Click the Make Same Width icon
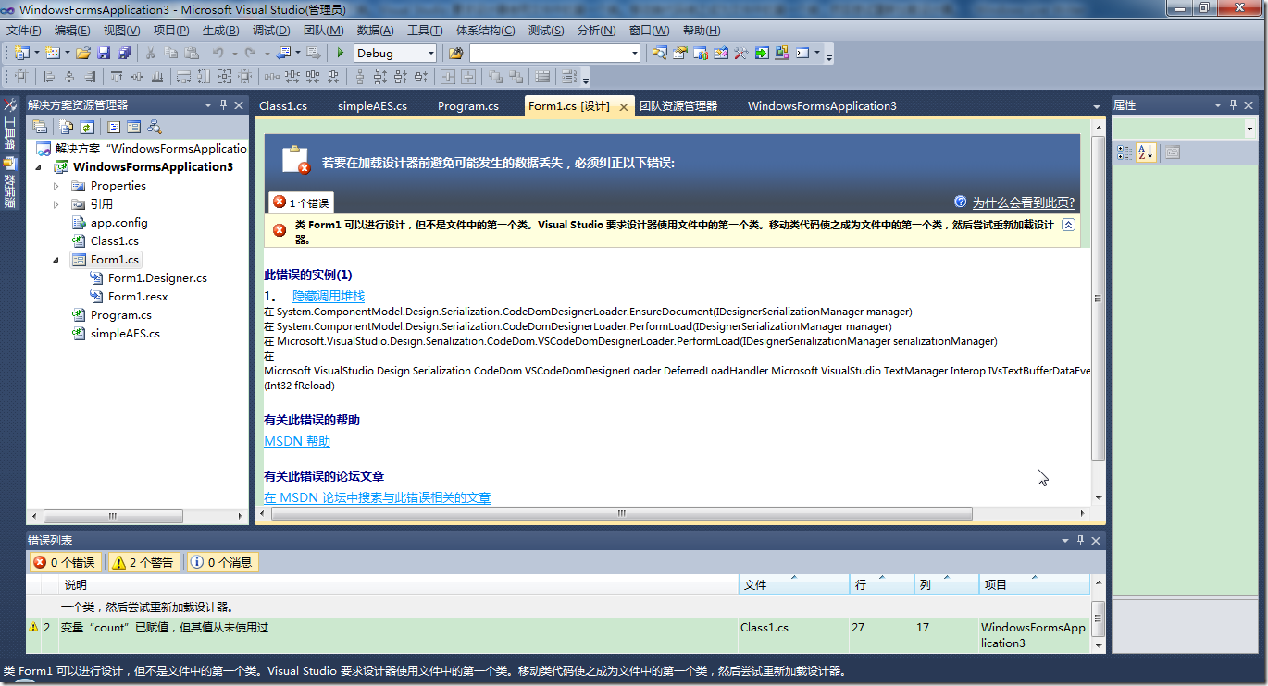This screenshot has width=1268, height=686. click(183, 77)
